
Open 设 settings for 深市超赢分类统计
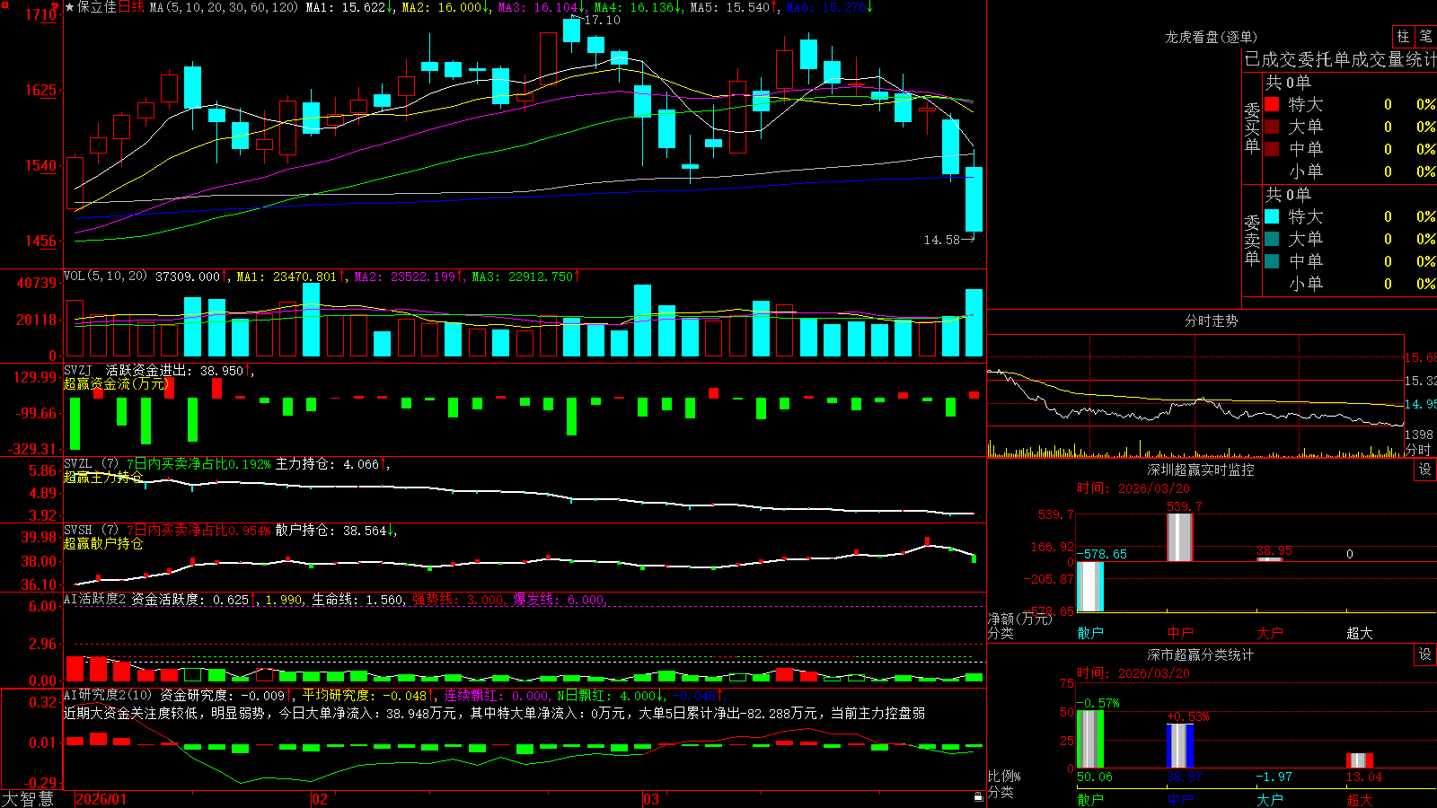[1425, 654]
